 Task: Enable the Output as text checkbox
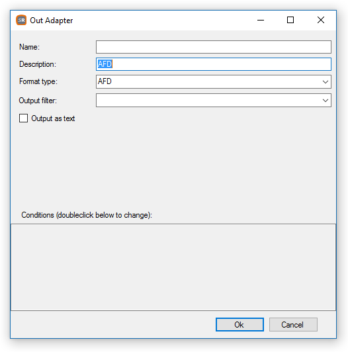(x=23, y=118)
